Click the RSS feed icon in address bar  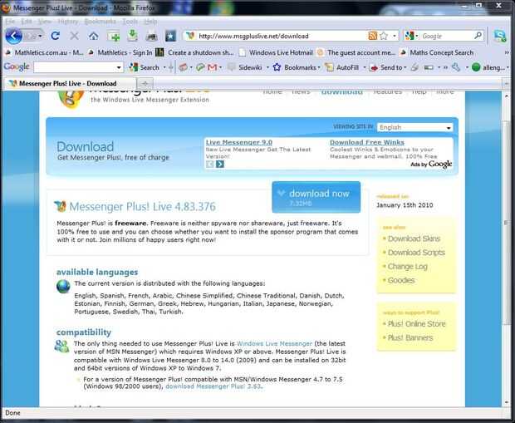coord(372,36)
